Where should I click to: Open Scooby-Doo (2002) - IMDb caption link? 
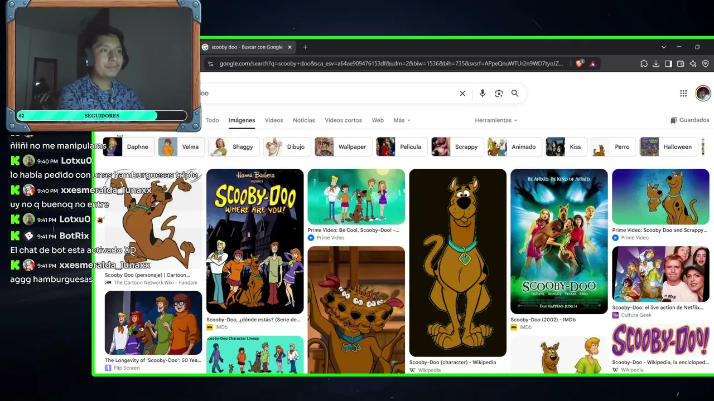[543, 320]
